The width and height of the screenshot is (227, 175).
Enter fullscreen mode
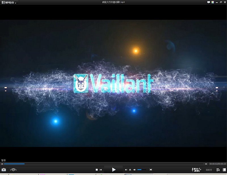[x=151, y=170]
